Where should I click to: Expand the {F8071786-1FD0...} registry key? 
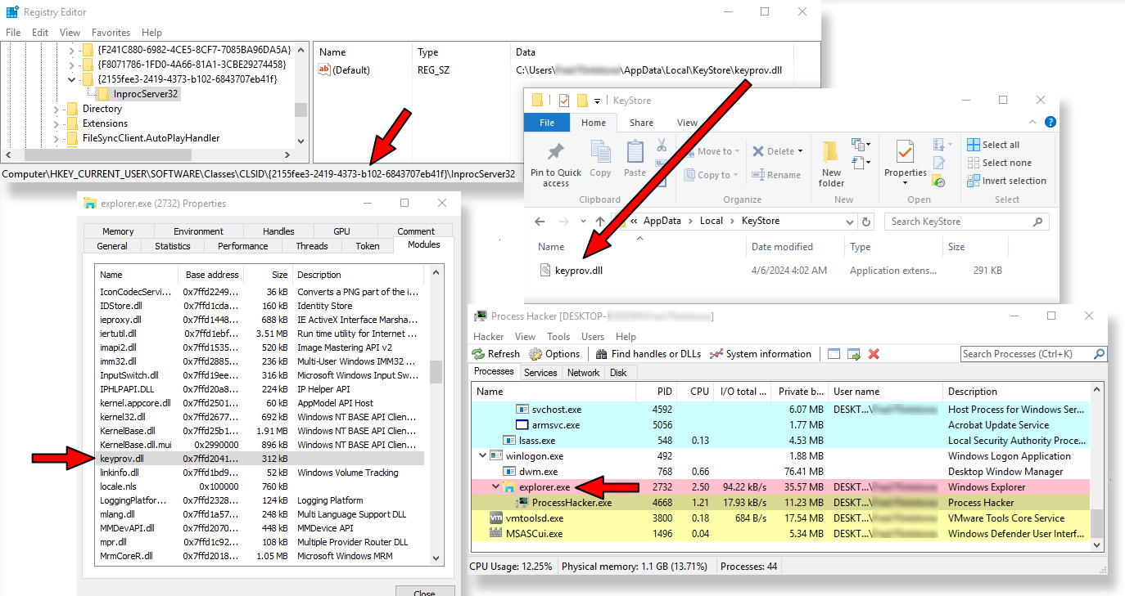73,65
